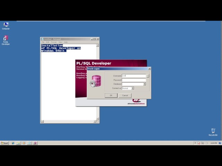222x166 pixels.
Task: Open the Connect as dropdown arrow
Action: (133, 88)
